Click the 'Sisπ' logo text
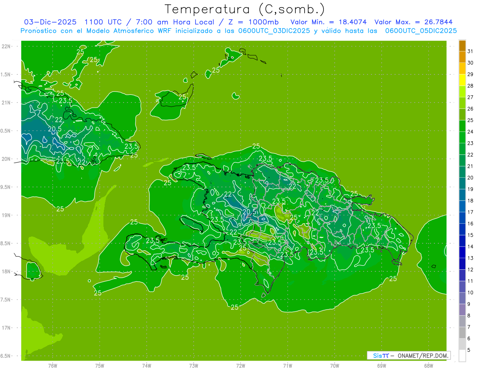Viewport: 481px width, 371px height. (x=381, y=355)
